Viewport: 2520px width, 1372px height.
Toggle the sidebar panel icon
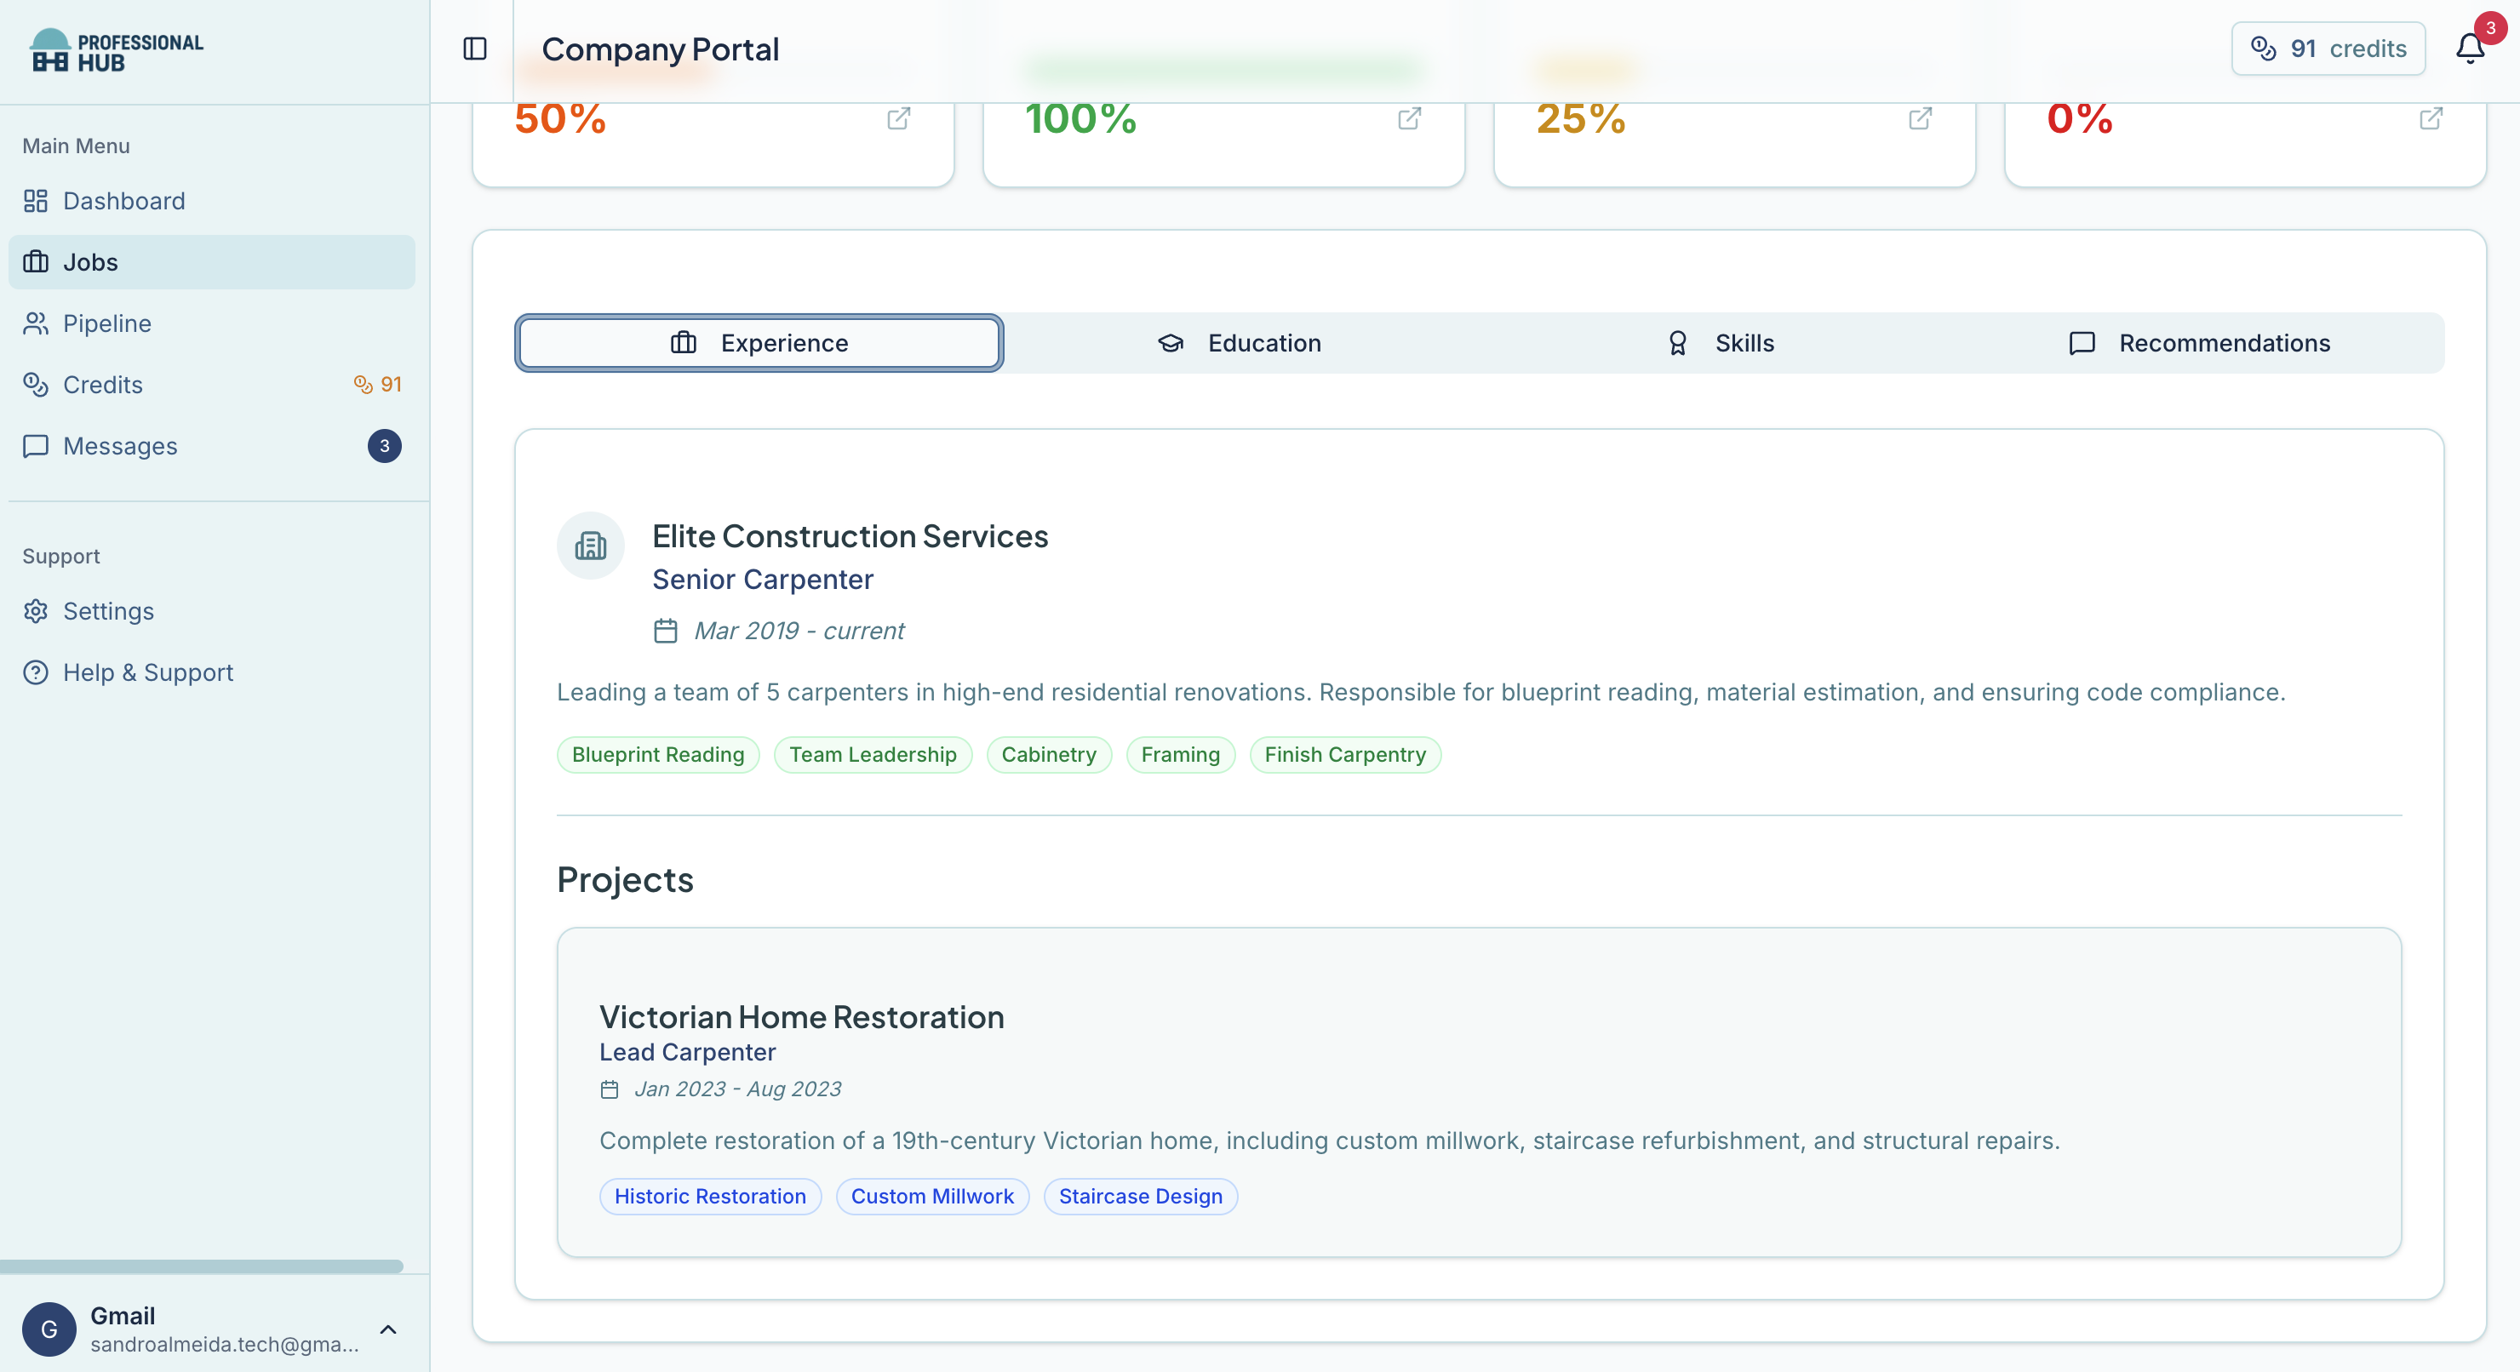pos(474,49)
